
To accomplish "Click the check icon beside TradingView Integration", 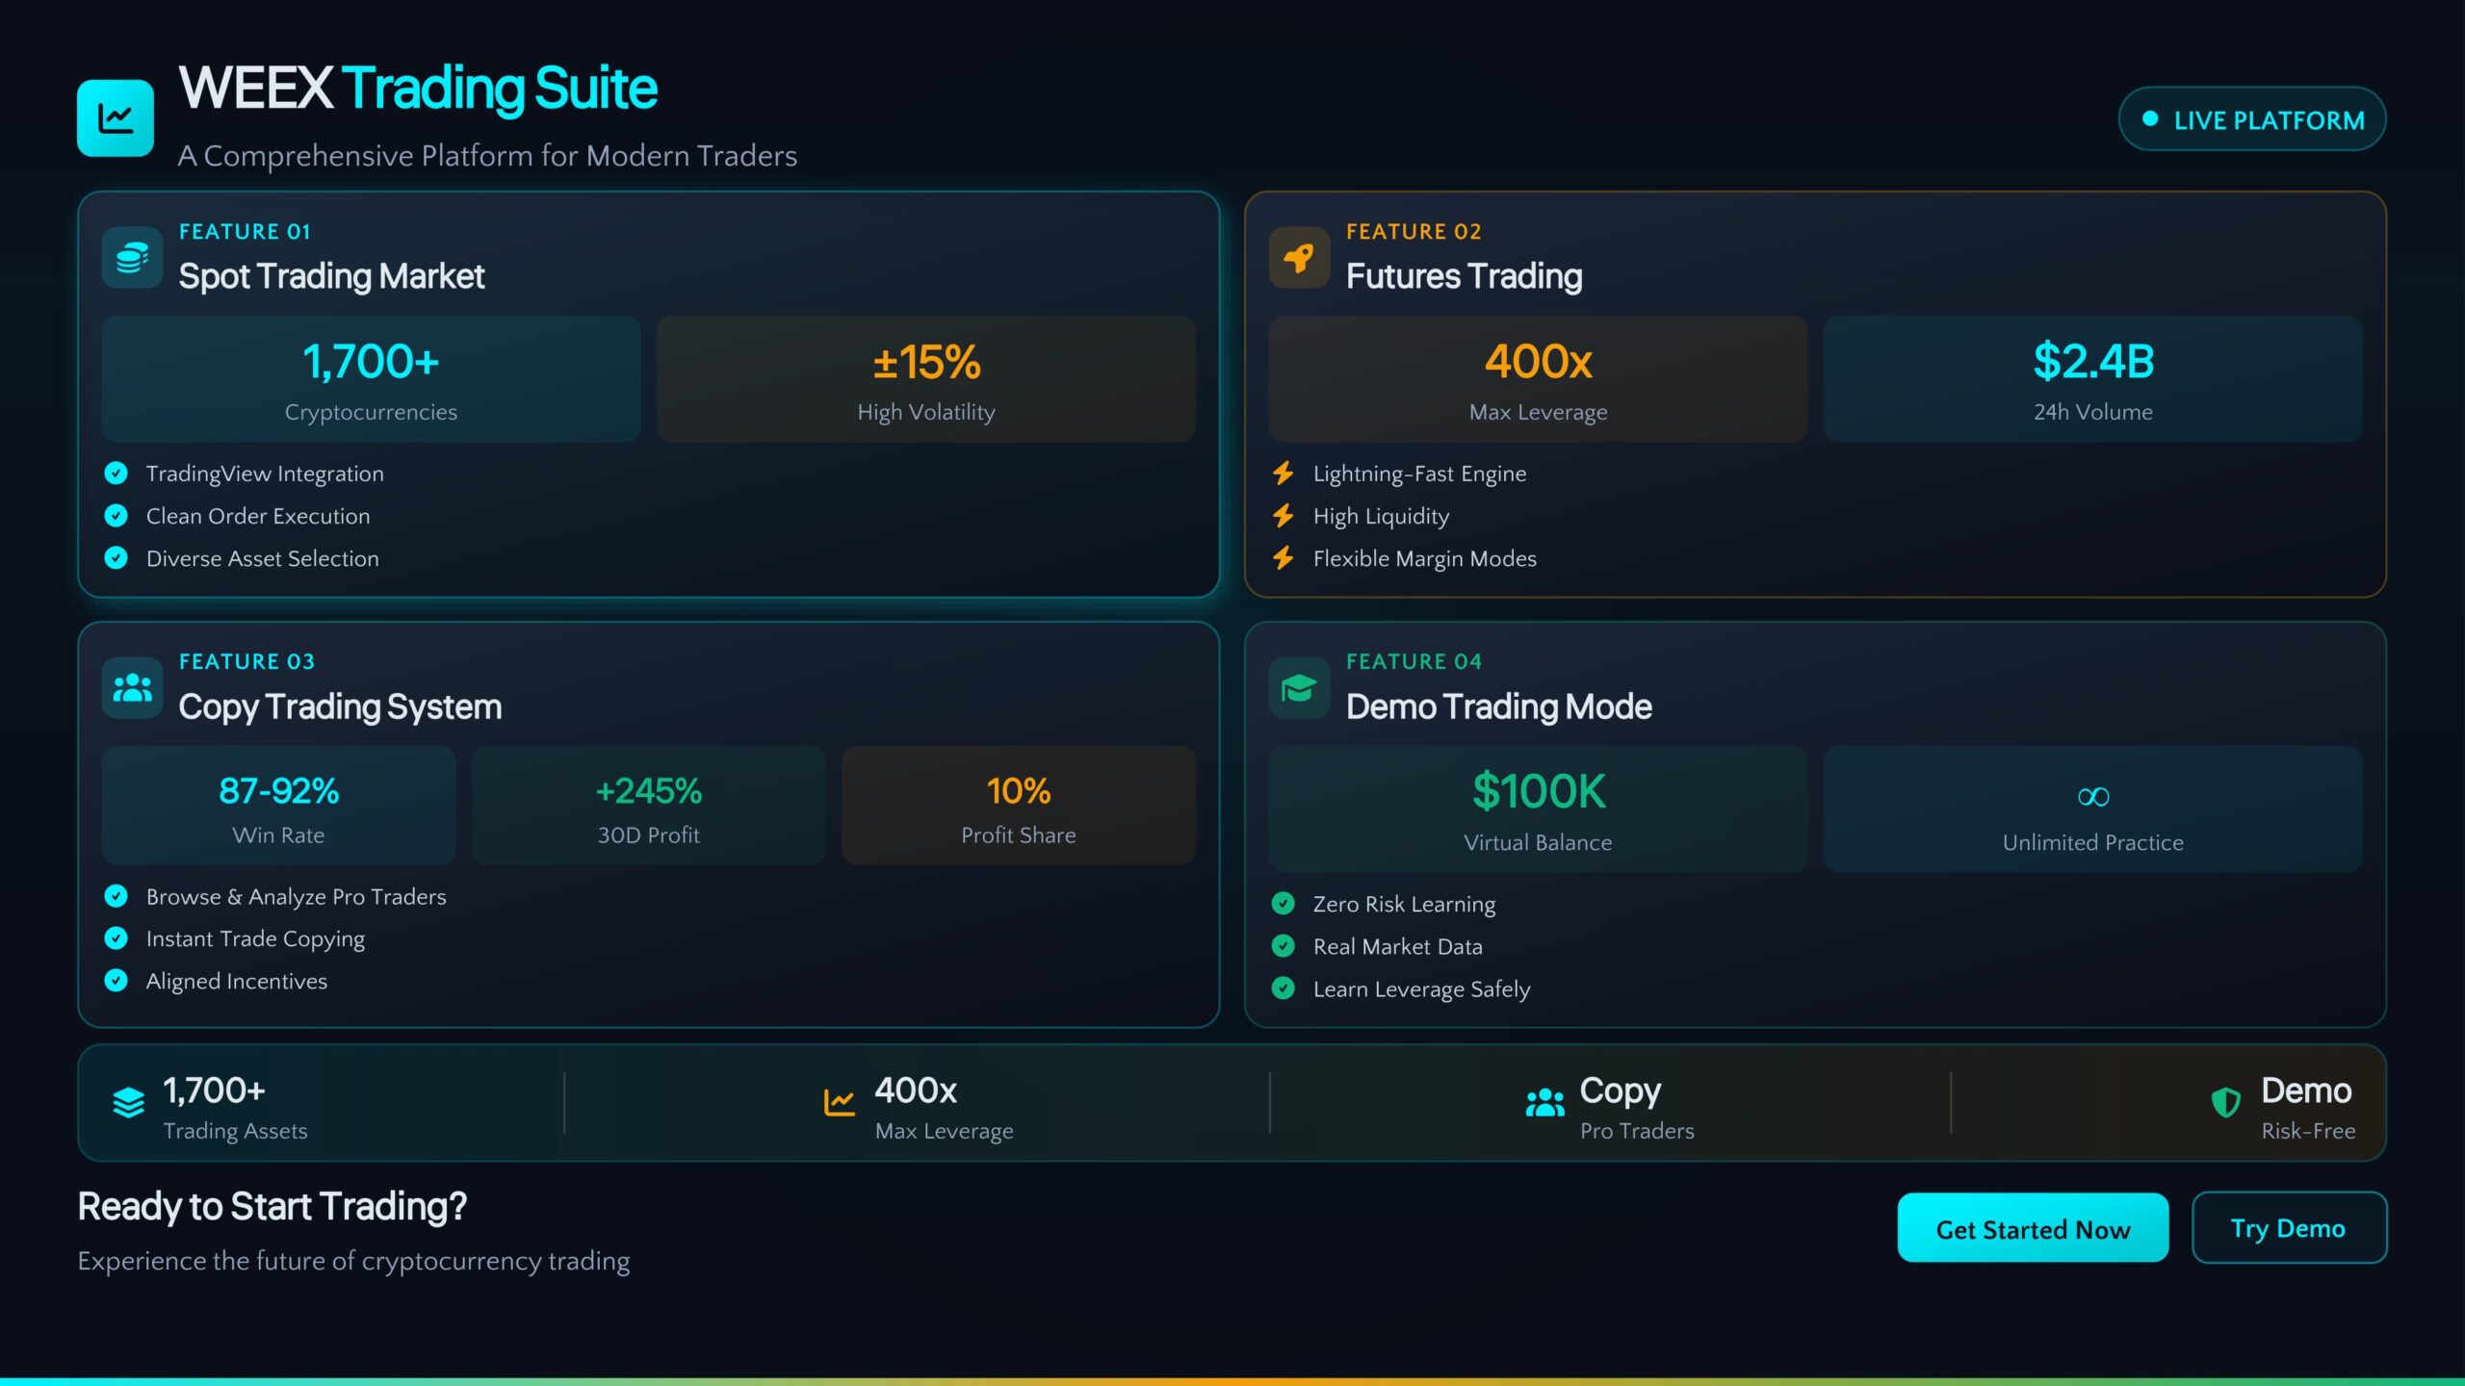I will (x=116, y=473).
